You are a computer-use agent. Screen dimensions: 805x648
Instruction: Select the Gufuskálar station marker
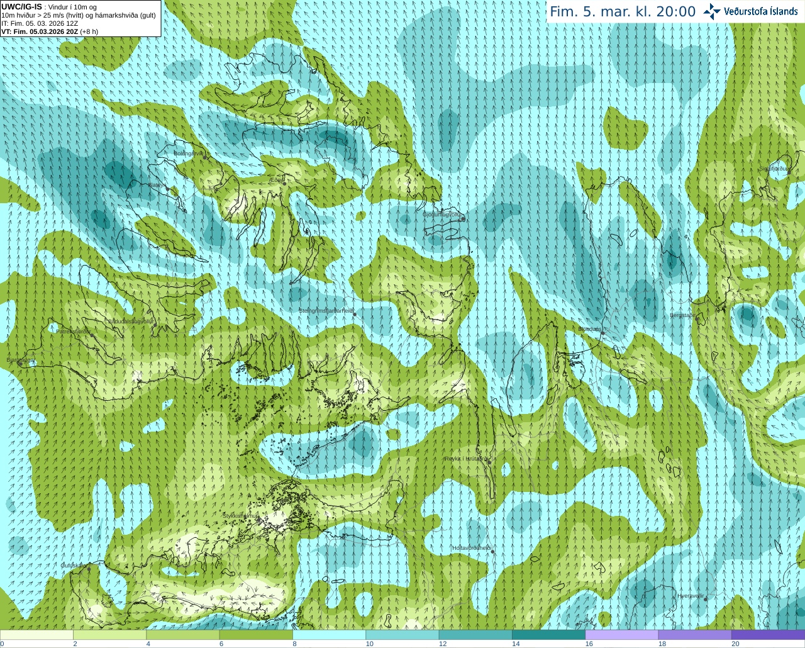point(89,569)
